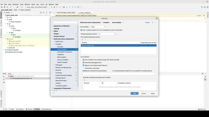Go back in Settings history arrow
209x117 pixels.
pyautogui.click(x=153, y=22)
